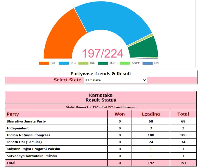Click the Total row's Total value 197
The width and height of the screenshot is (198, 167).
click(183, 163)
